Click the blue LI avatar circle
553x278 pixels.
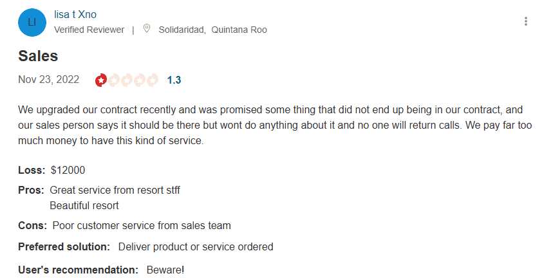(32, 22)
